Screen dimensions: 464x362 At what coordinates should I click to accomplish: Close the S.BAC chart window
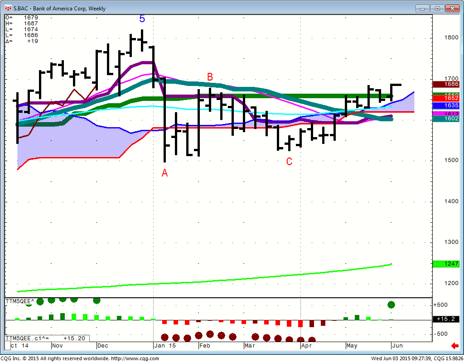452,8
